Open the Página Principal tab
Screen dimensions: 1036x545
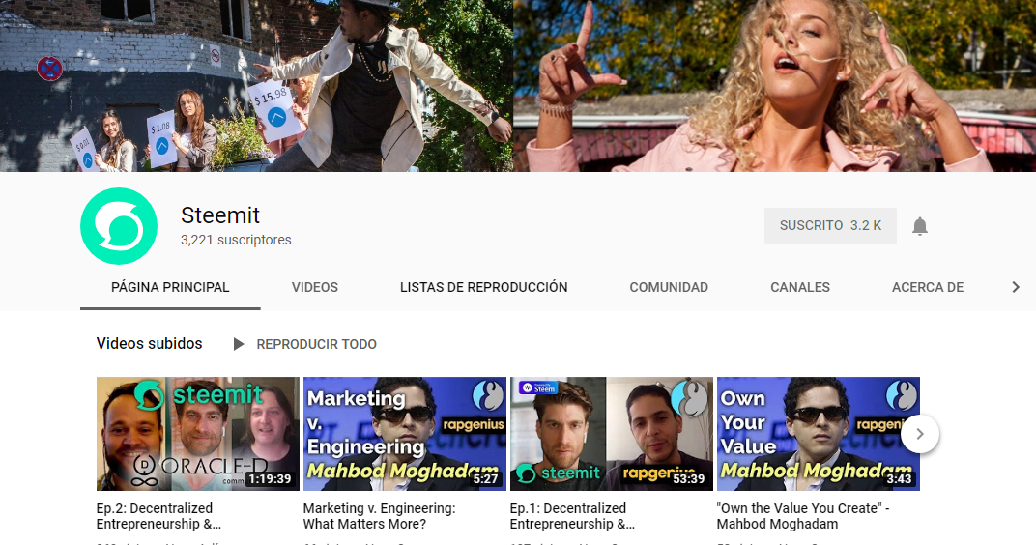click(170, 287)
